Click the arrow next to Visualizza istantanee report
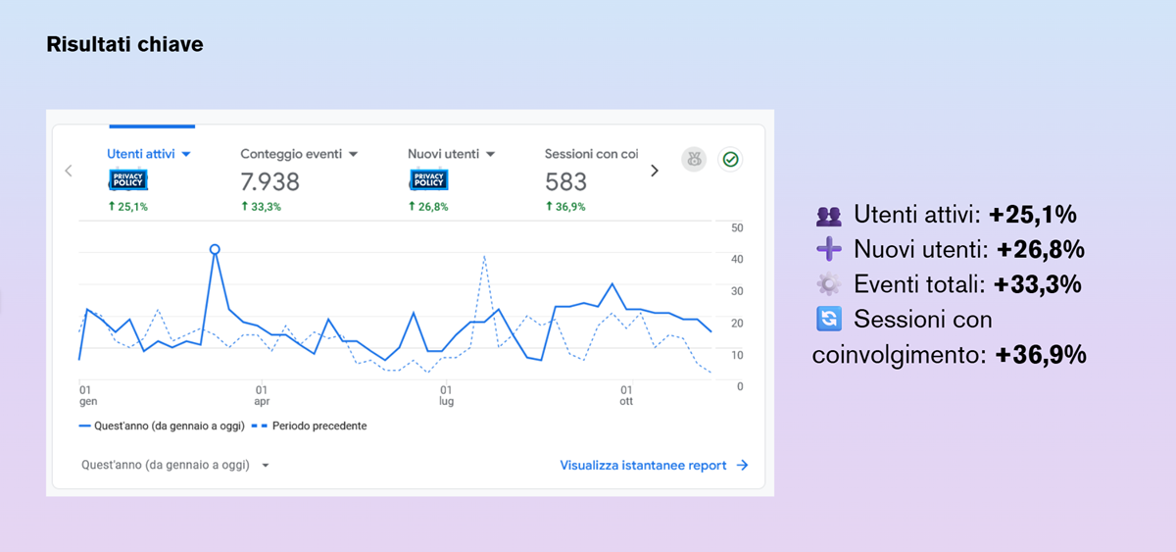Viewport: 1176px width, 552px height. (x=742, y=466)
